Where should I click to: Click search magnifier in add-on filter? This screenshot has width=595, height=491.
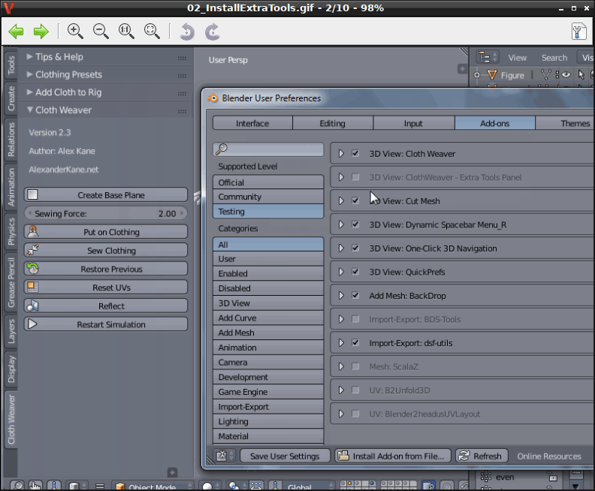(x=222, y=149)
